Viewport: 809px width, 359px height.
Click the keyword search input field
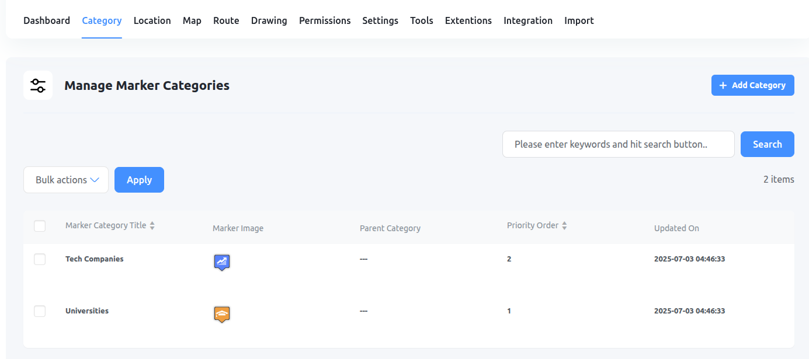point(618,144)
